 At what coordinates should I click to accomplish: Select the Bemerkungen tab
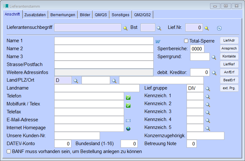[63, 15]
